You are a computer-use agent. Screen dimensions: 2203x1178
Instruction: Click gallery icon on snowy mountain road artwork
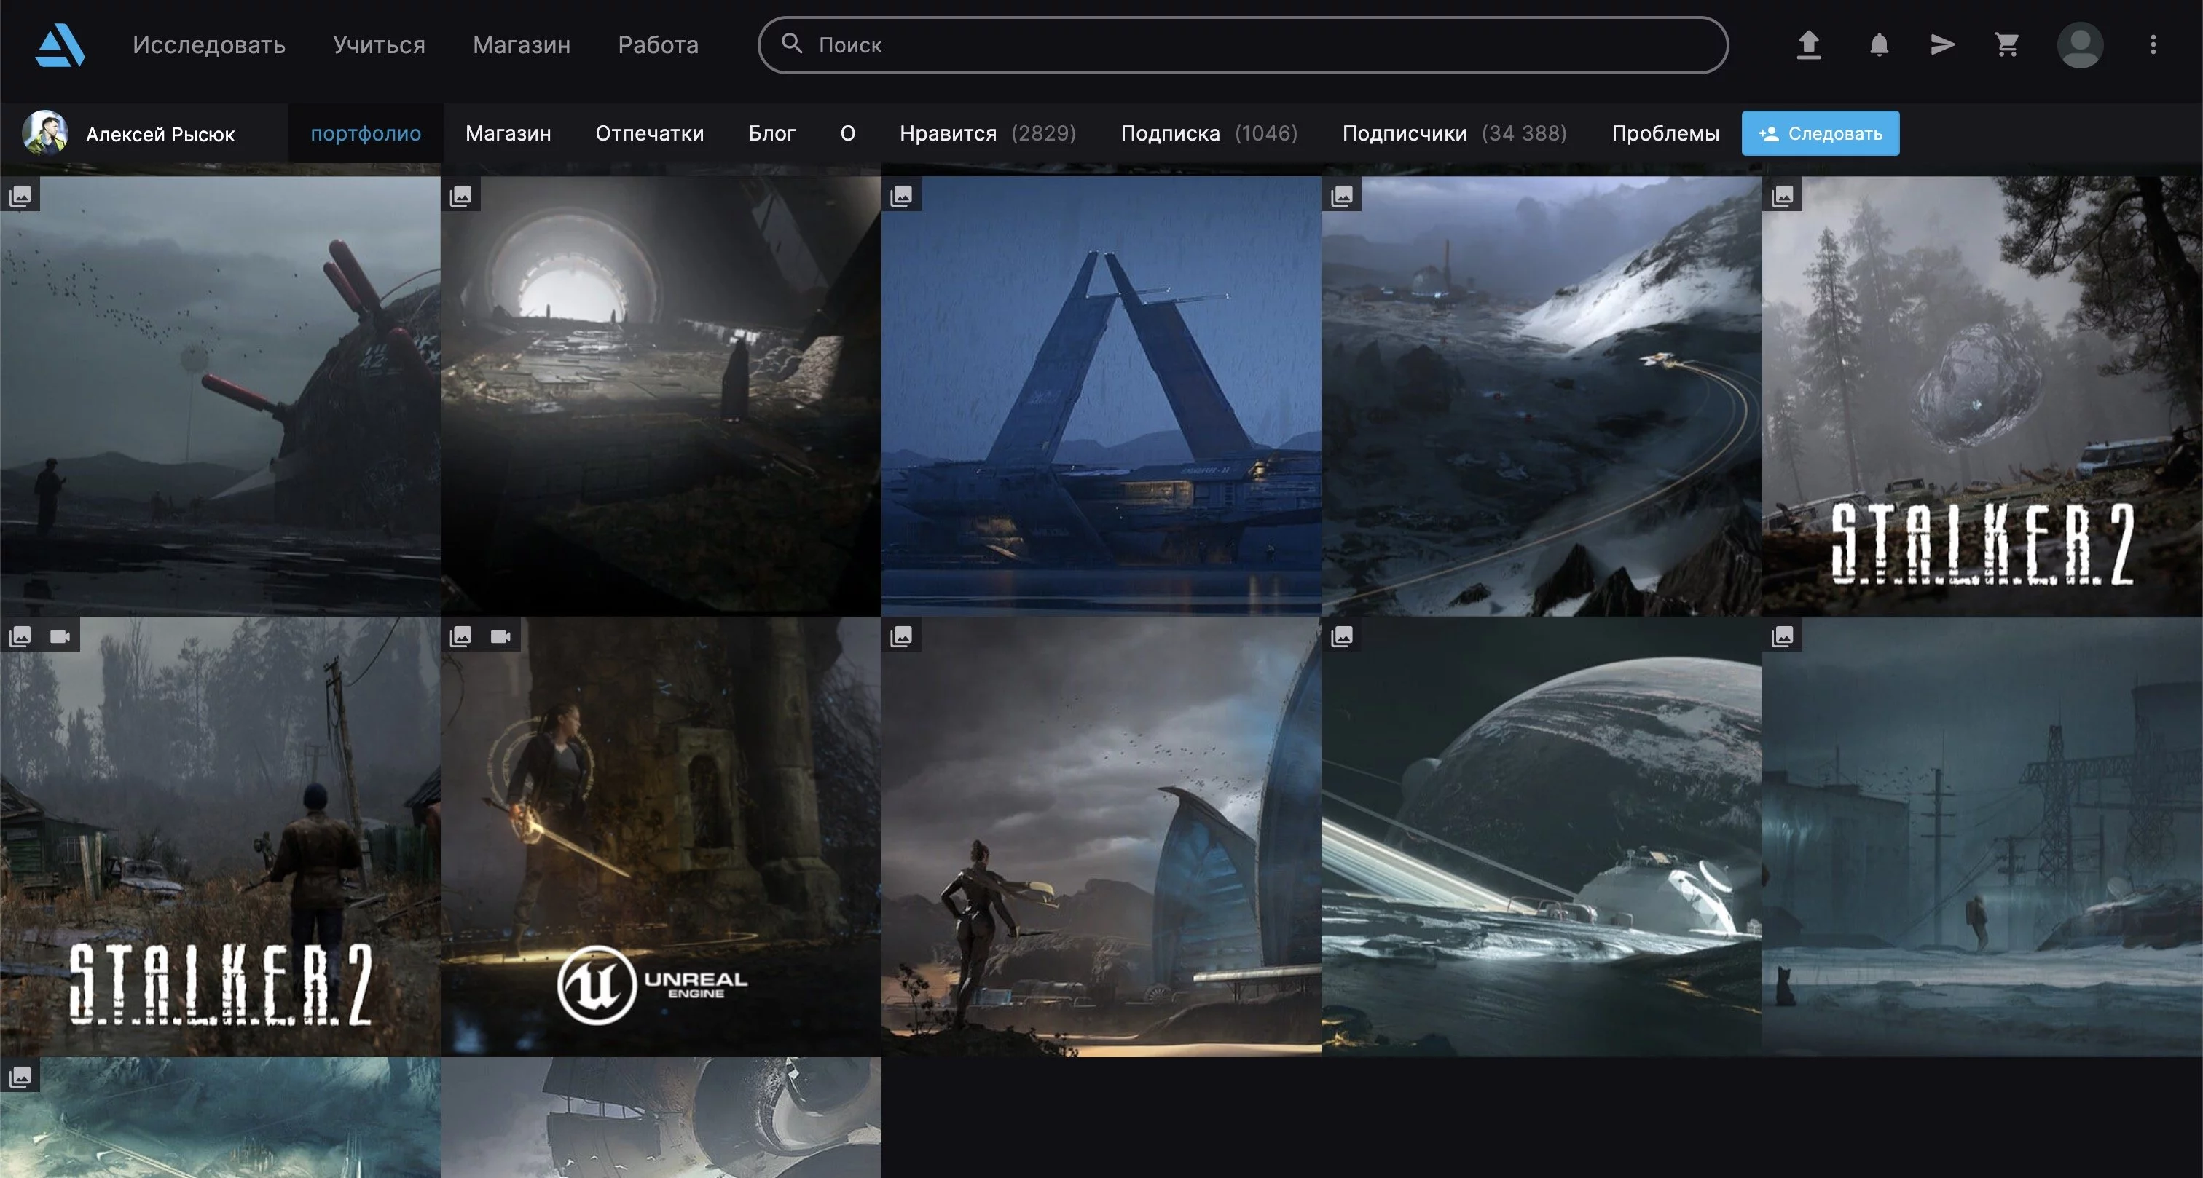coord(1342,197)
